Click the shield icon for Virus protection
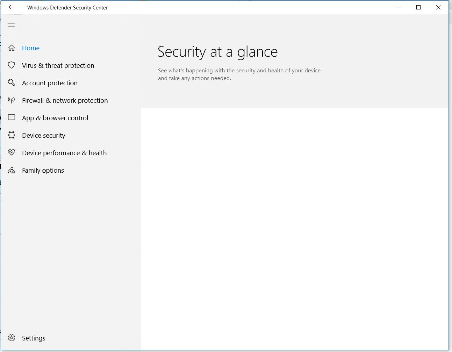 12,65
